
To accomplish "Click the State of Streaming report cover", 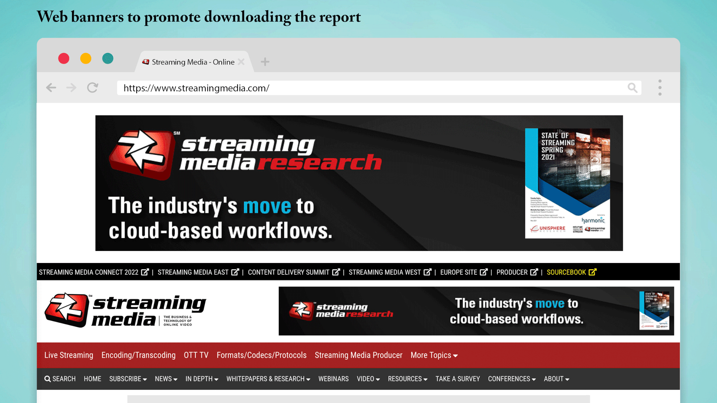I will pyautogui.click(x=567, y=183).
